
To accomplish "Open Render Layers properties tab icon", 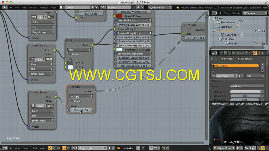I will (x=225, y=53).
